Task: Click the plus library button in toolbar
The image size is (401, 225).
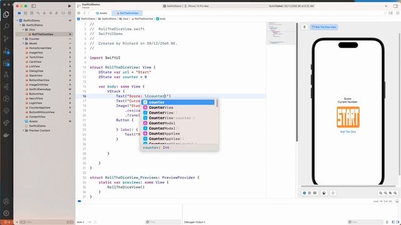Action: coord(386,6)
